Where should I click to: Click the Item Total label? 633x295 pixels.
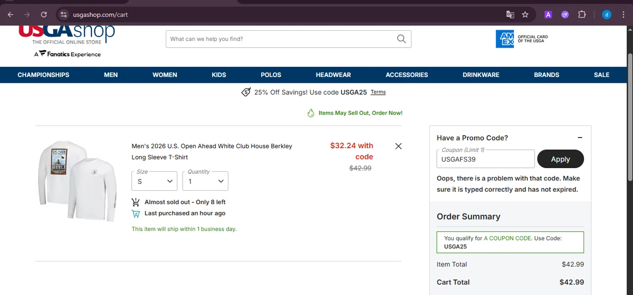(452, 264)
